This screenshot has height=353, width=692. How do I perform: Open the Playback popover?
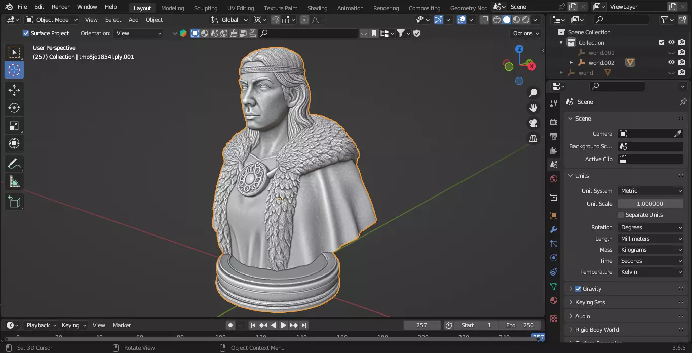(x=42, y=325)
